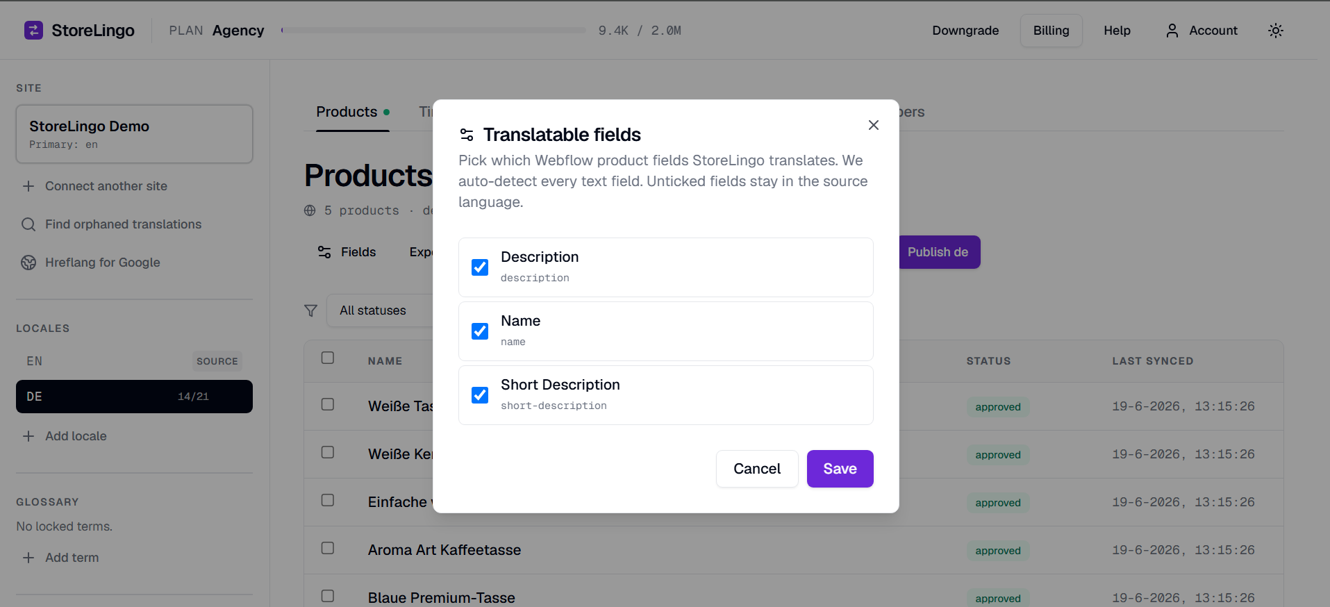Click the Agency plan label
Screen dimensions: 1330x607
(x=238, y=31)
